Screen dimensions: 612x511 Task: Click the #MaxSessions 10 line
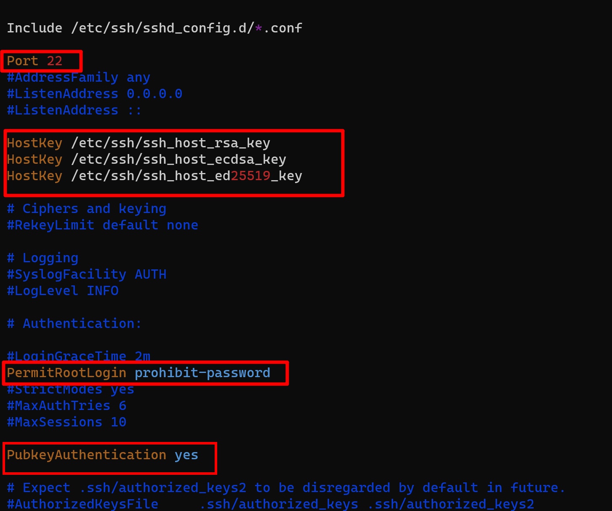[x=67, y=422]
